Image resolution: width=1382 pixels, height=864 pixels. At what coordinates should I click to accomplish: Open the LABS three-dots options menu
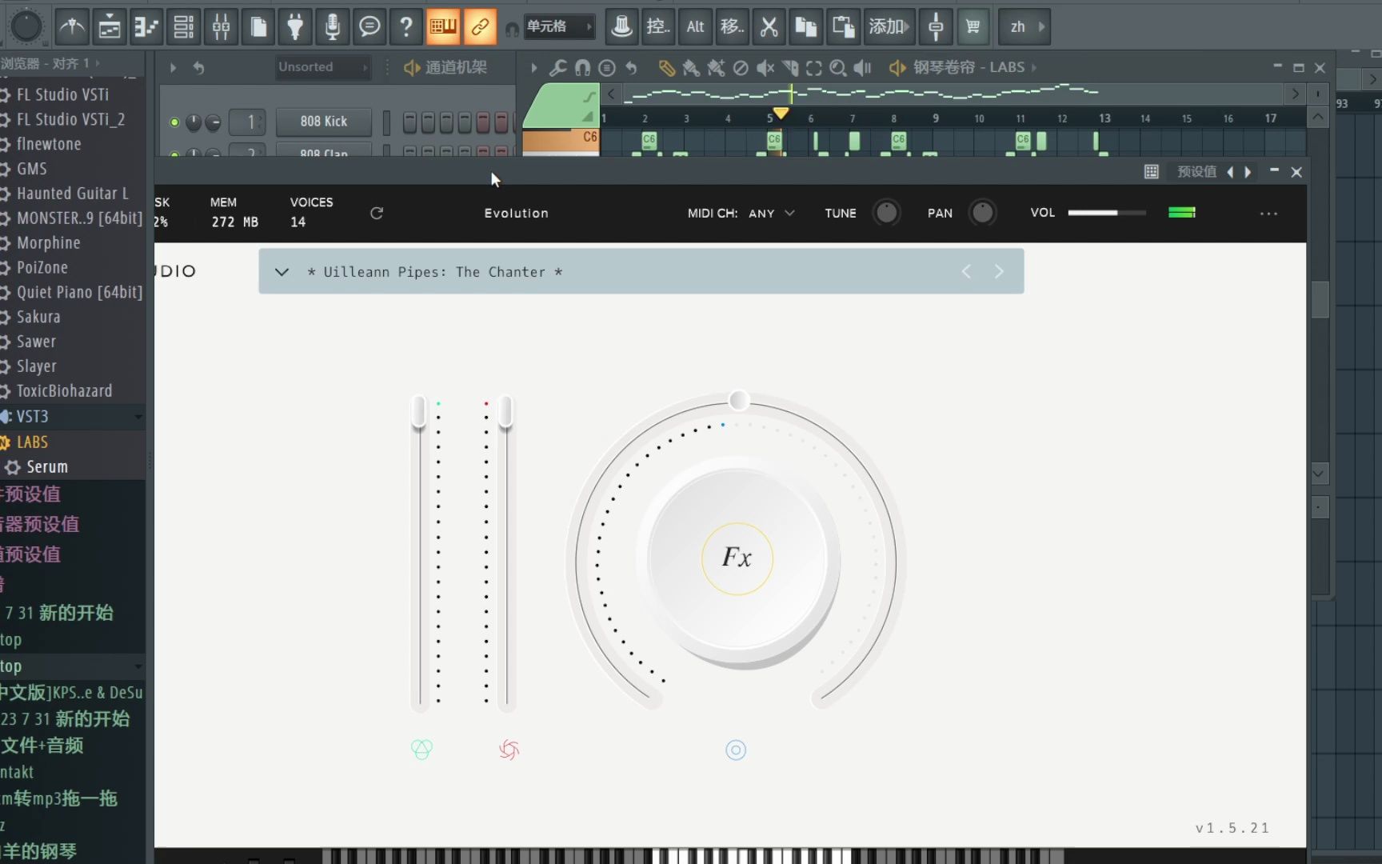pyautogui.click(x=1268, y=214)
